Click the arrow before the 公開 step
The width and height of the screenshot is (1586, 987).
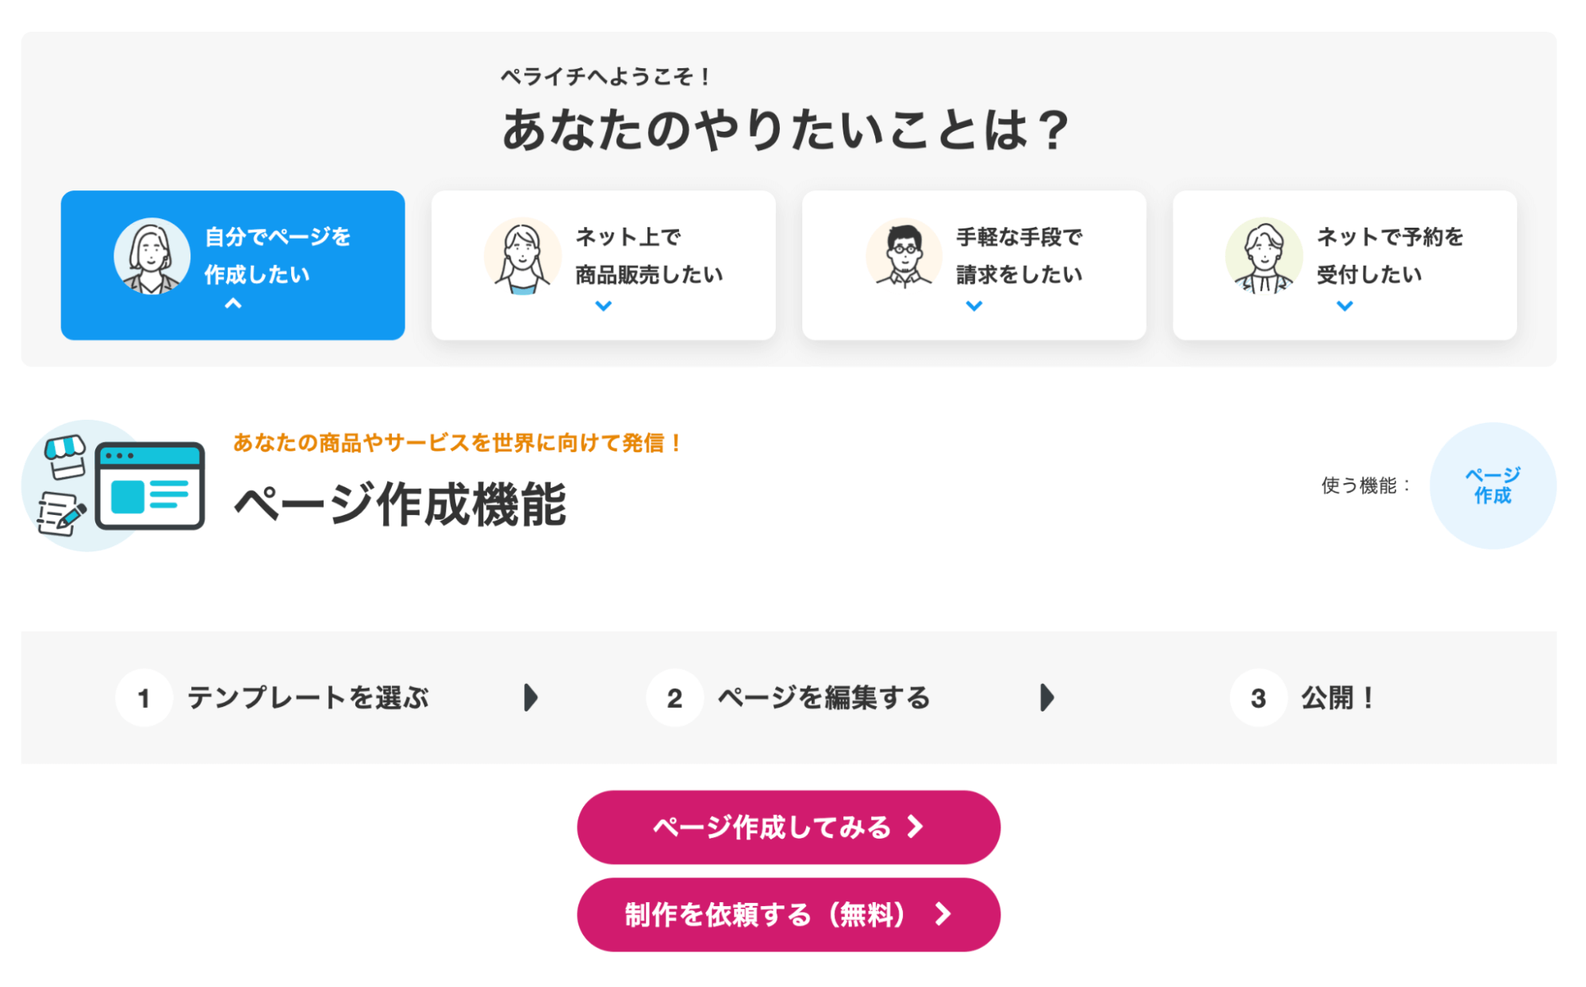(1048, 698)
